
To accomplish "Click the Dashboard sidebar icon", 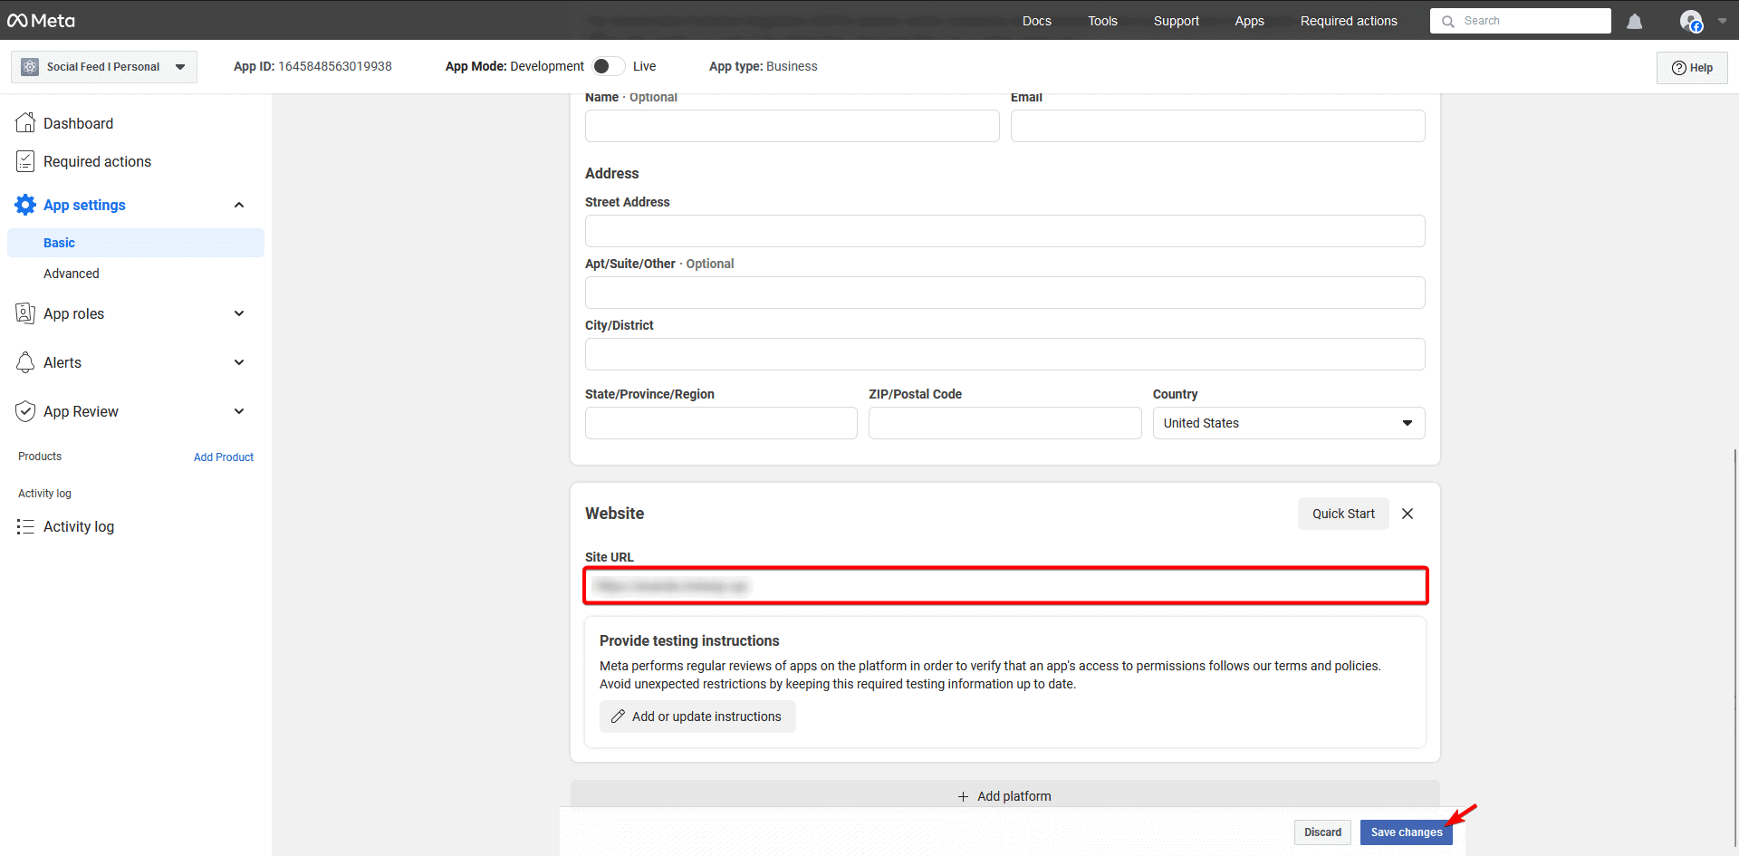I will (x=25, y=122).
